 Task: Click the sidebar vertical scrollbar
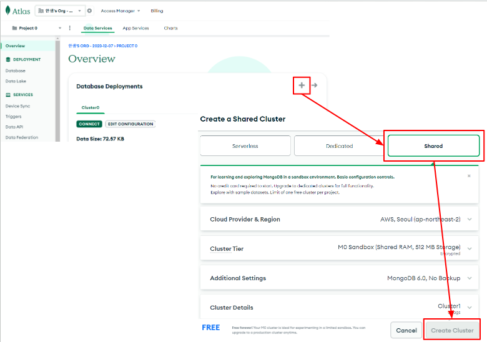[57, 90]
